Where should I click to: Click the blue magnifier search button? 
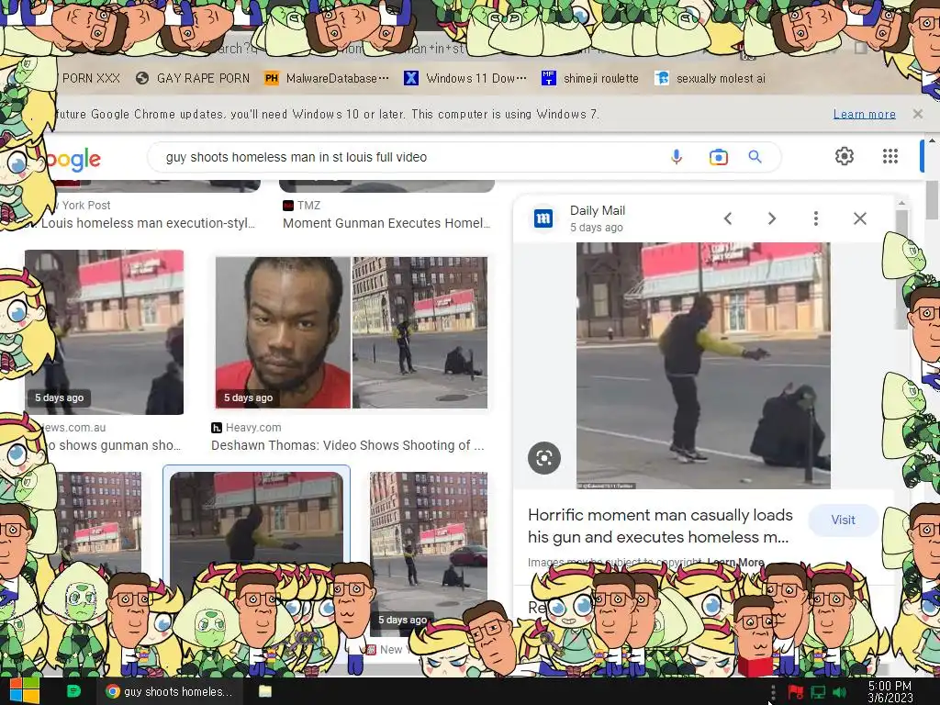click(755, 157)
